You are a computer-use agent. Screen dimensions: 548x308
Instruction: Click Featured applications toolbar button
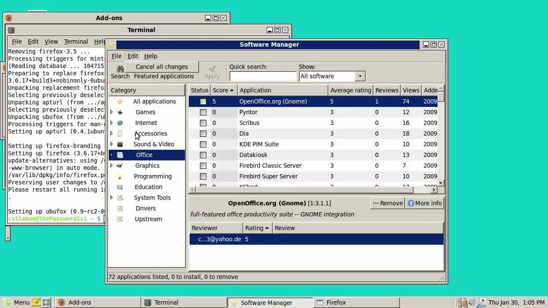tap(164, 76)
